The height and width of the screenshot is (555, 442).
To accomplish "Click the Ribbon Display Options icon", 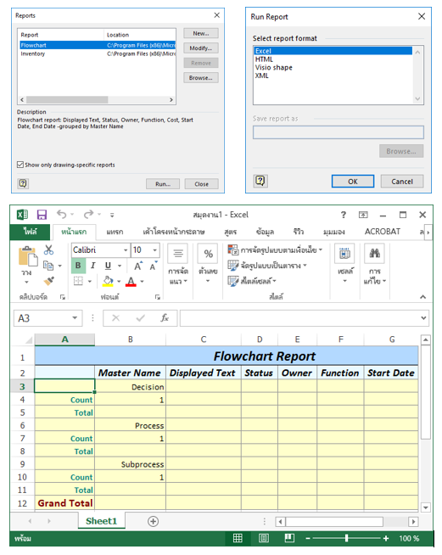I will pos(363,215).
